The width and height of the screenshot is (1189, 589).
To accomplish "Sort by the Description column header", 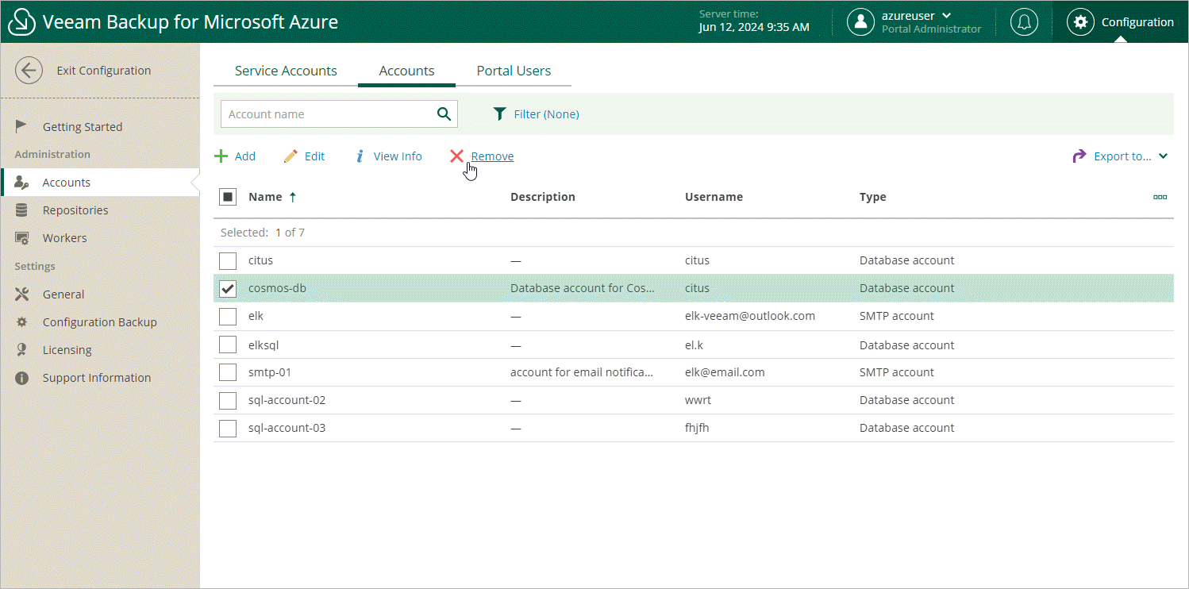I will (x=543, y=197).
